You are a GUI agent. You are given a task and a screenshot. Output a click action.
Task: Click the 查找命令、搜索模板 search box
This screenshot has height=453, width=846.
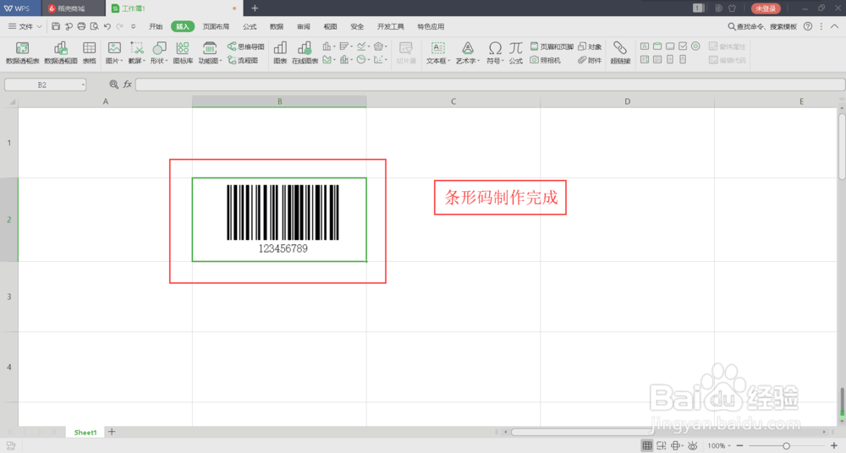tap(762, 26)
